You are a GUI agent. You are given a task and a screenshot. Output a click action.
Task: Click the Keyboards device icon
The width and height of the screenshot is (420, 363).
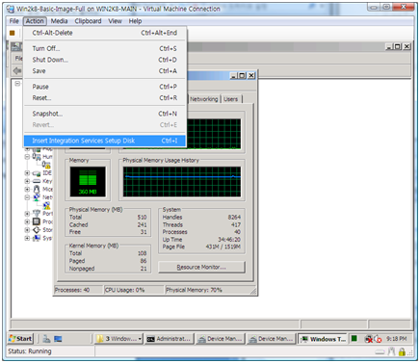pos(37,181)
